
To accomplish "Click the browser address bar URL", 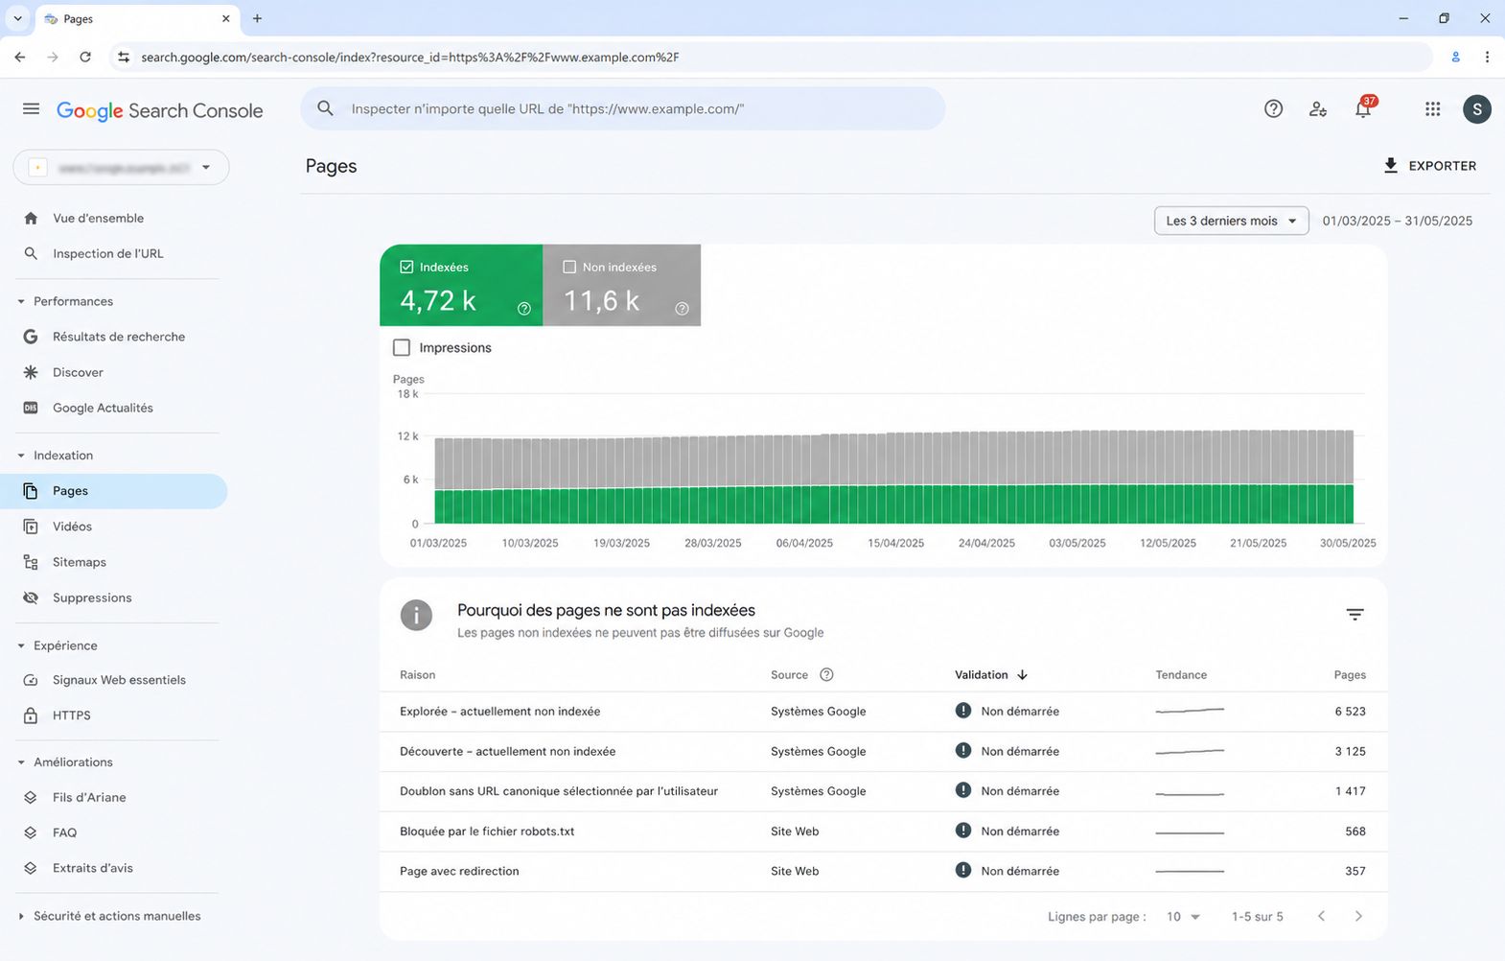I will pos(410,58).
